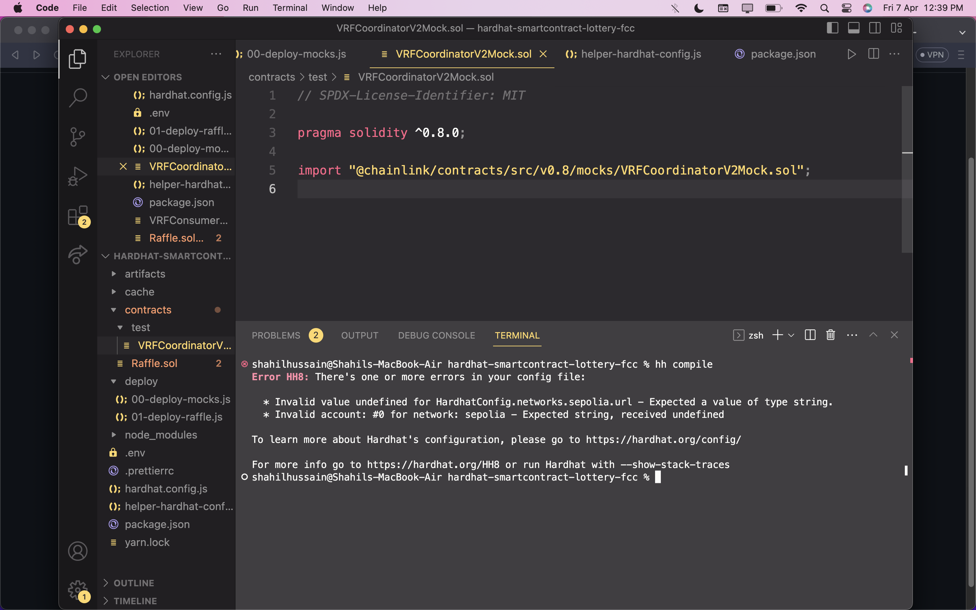Open terminal panel more actions ellipsis
Image resolution: width=976 pixels, height=610 pixels.
pyautogui.click(x=852, y=335)
